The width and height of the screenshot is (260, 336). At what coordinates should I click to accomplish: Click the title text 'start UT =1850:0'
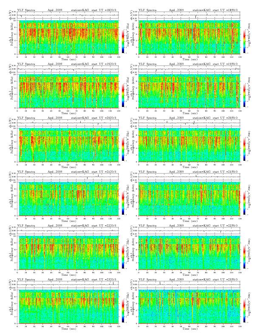pos(225,10)
